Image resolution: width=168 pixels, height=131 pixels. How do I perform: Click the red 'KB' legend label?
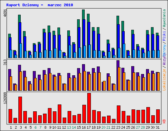(x=164, y=122)
